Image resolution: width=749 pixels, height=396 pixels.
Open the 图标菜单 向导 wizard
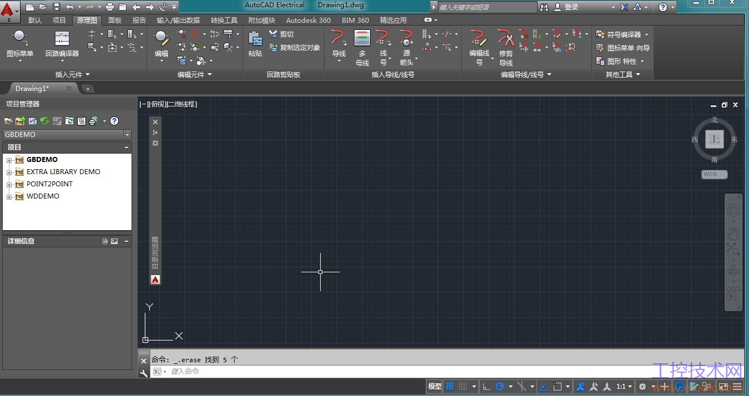(623, 48)
